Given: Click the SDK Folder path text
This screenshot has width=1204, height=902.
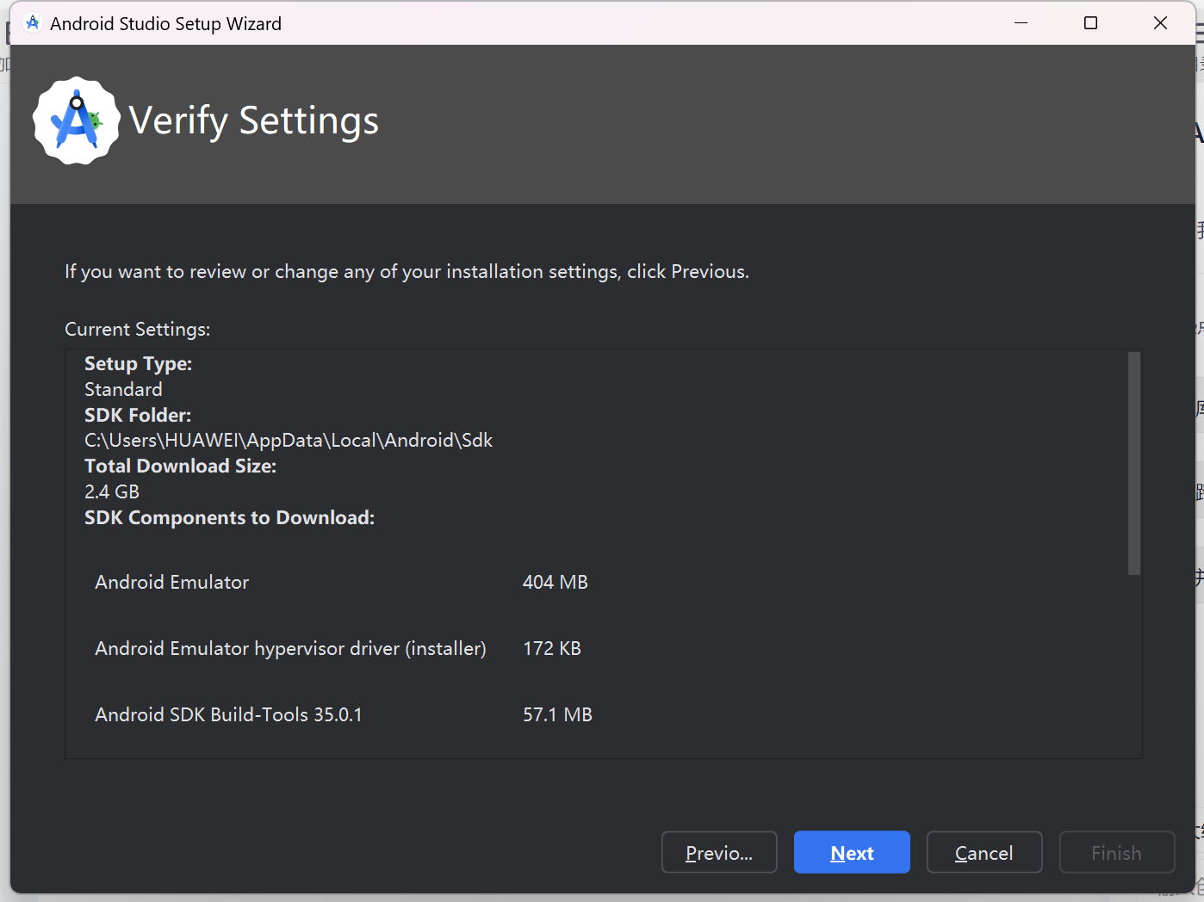Looking at the screenshot, I should pyautogui.click(x=288, y=440).
